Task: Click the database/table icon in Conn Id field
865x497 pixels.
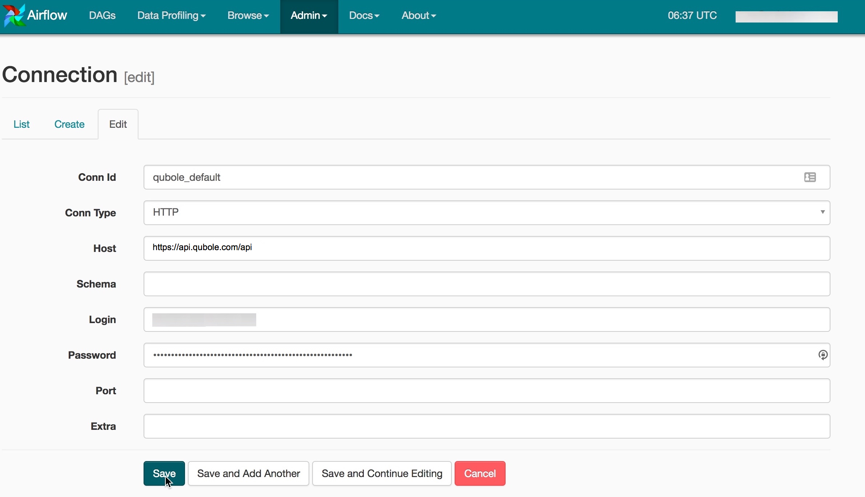Action: tap(810, 177)
